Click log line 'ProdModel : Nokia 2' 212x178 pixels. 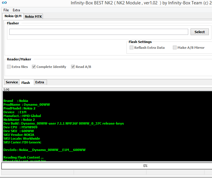point(19,108)
